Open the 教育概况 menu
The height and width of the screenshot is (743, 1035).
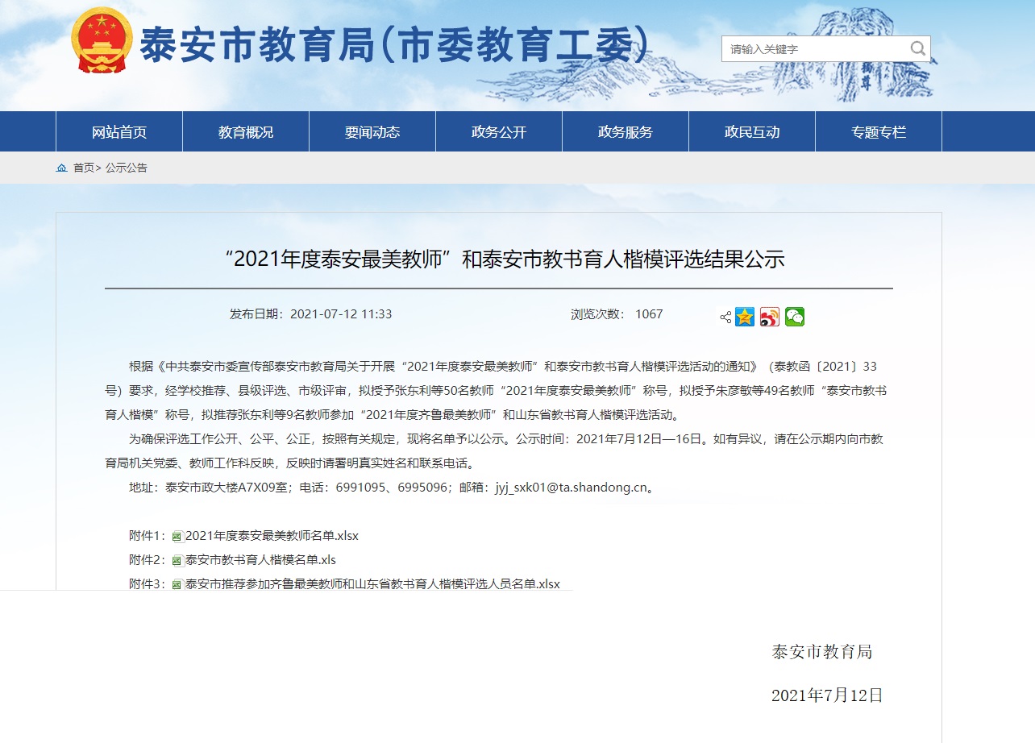pyautogui.click(x=245, y=131)
